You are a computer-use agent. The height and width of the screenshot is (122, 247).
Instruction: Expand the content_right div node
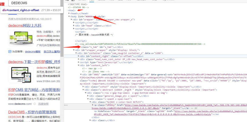(x=79, y=56)
